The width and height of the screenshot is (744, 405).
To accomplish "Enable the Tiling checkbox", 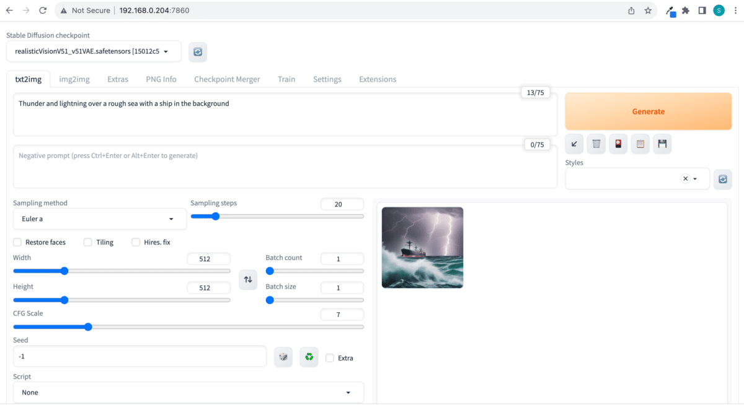I will tap(88, 242).
